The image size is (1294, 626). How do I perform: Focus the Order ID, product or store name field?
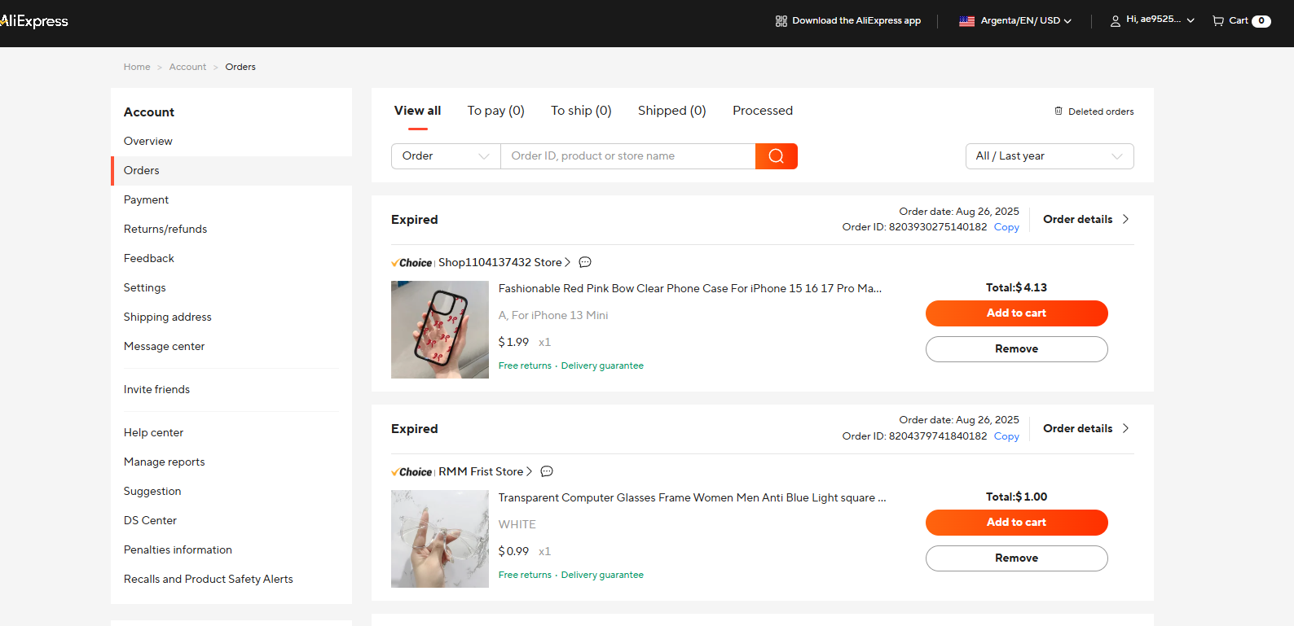pos(627,156)
